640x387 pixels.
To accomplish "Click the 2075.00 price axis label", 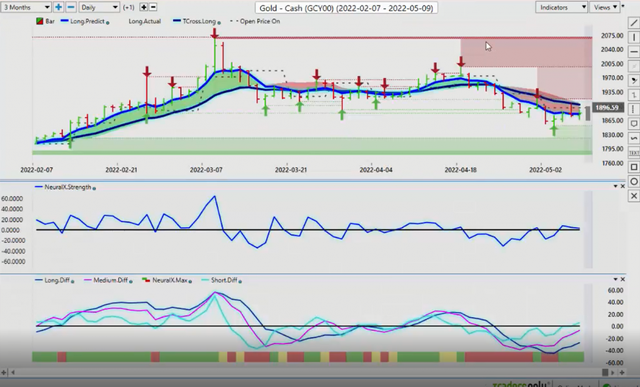I will click(x=612, y=36).
